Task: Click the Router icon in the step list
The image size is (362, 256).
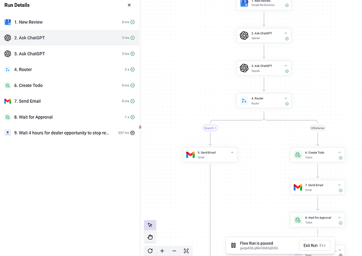Action: point(8,70)
